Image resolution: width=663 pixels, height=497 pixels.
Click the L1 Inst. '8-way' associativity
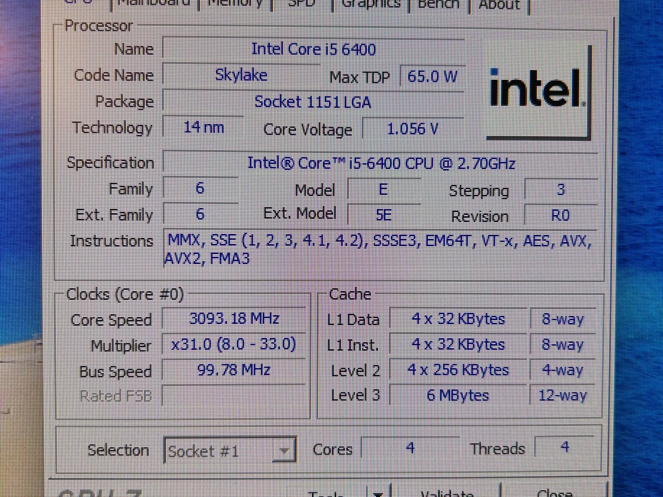563,345
